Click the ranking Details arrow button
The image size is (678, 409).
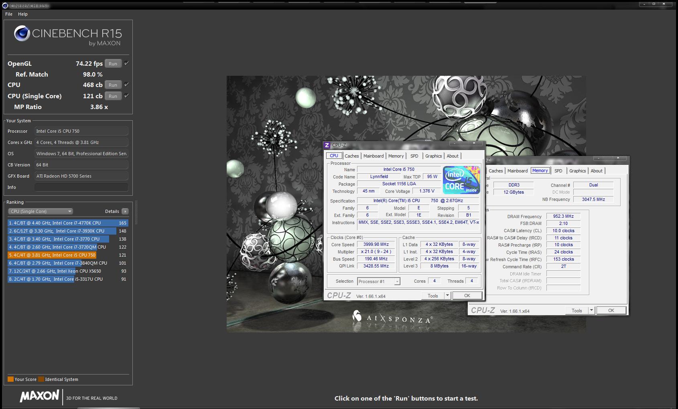pyautogui.click(x=125, y=211)
